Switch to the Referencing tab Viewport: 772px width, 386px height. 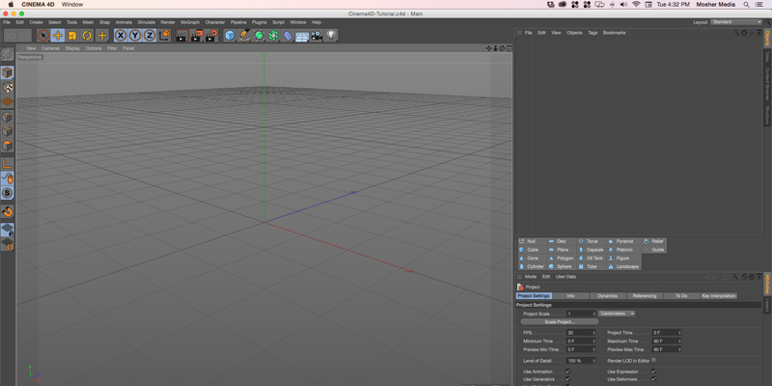(x=645, y=296)
